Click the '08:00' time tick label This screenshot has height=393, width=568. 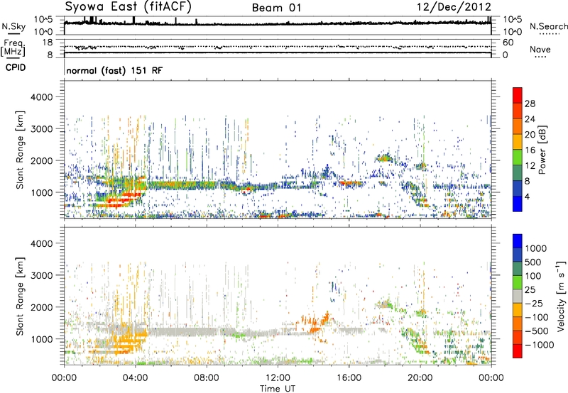(207, 378)
